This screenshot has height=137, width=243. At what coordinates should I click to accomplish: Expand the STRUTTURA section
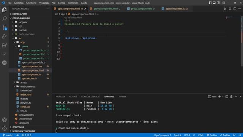coord(31,127)
